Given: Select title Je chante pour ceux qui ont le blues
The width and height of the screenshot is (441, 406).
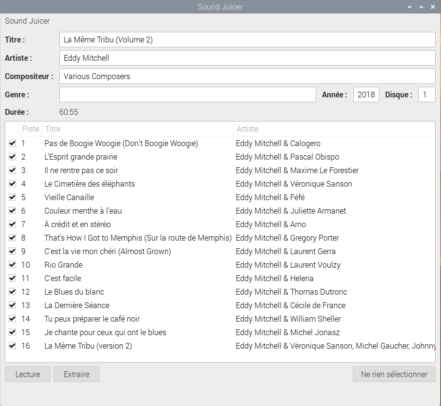Looking at the screenshot, I should click(x=105, y=332).
